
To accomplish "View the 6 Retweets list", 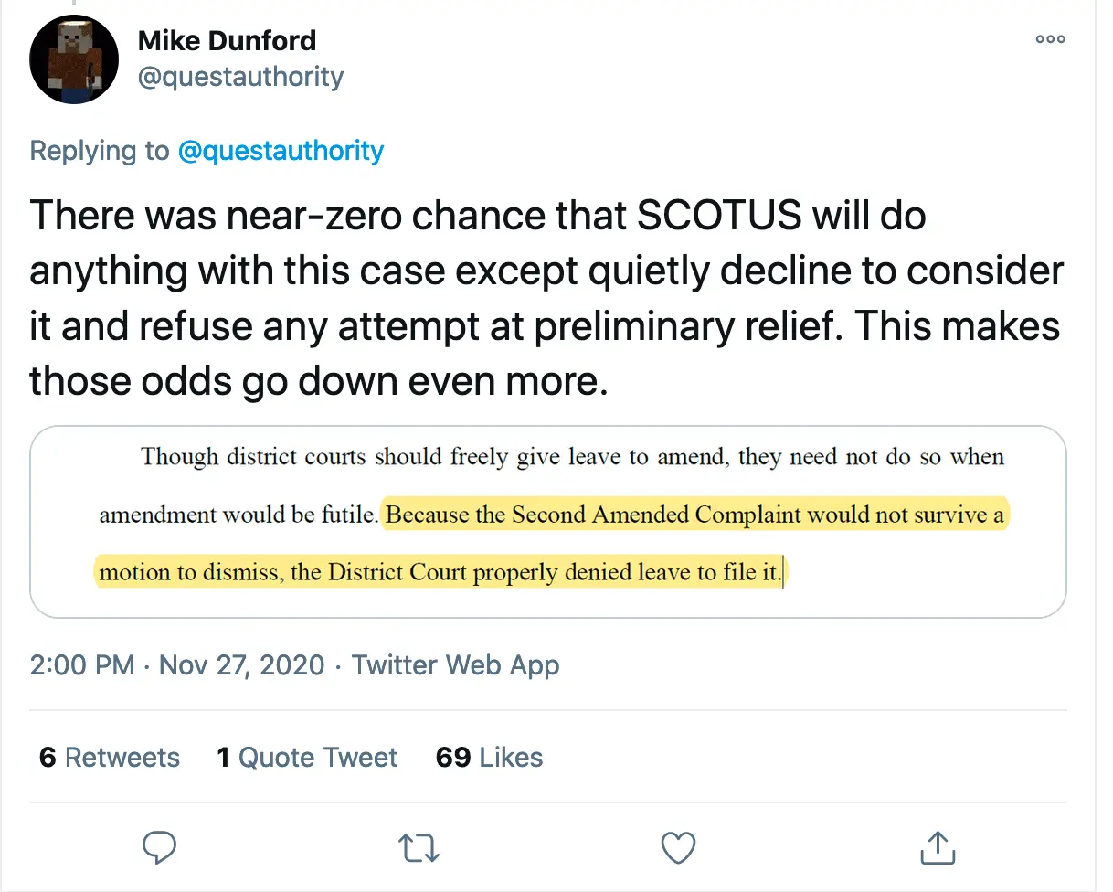I will (x=110, y=757).
